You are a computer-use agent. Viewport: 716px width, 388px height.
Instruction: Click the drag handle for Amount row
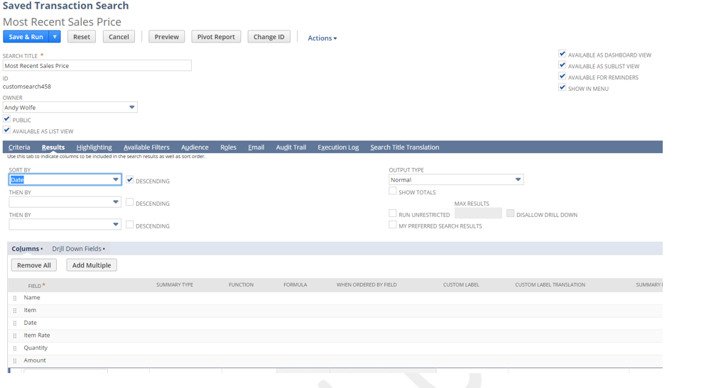click(x=14, y=361)
